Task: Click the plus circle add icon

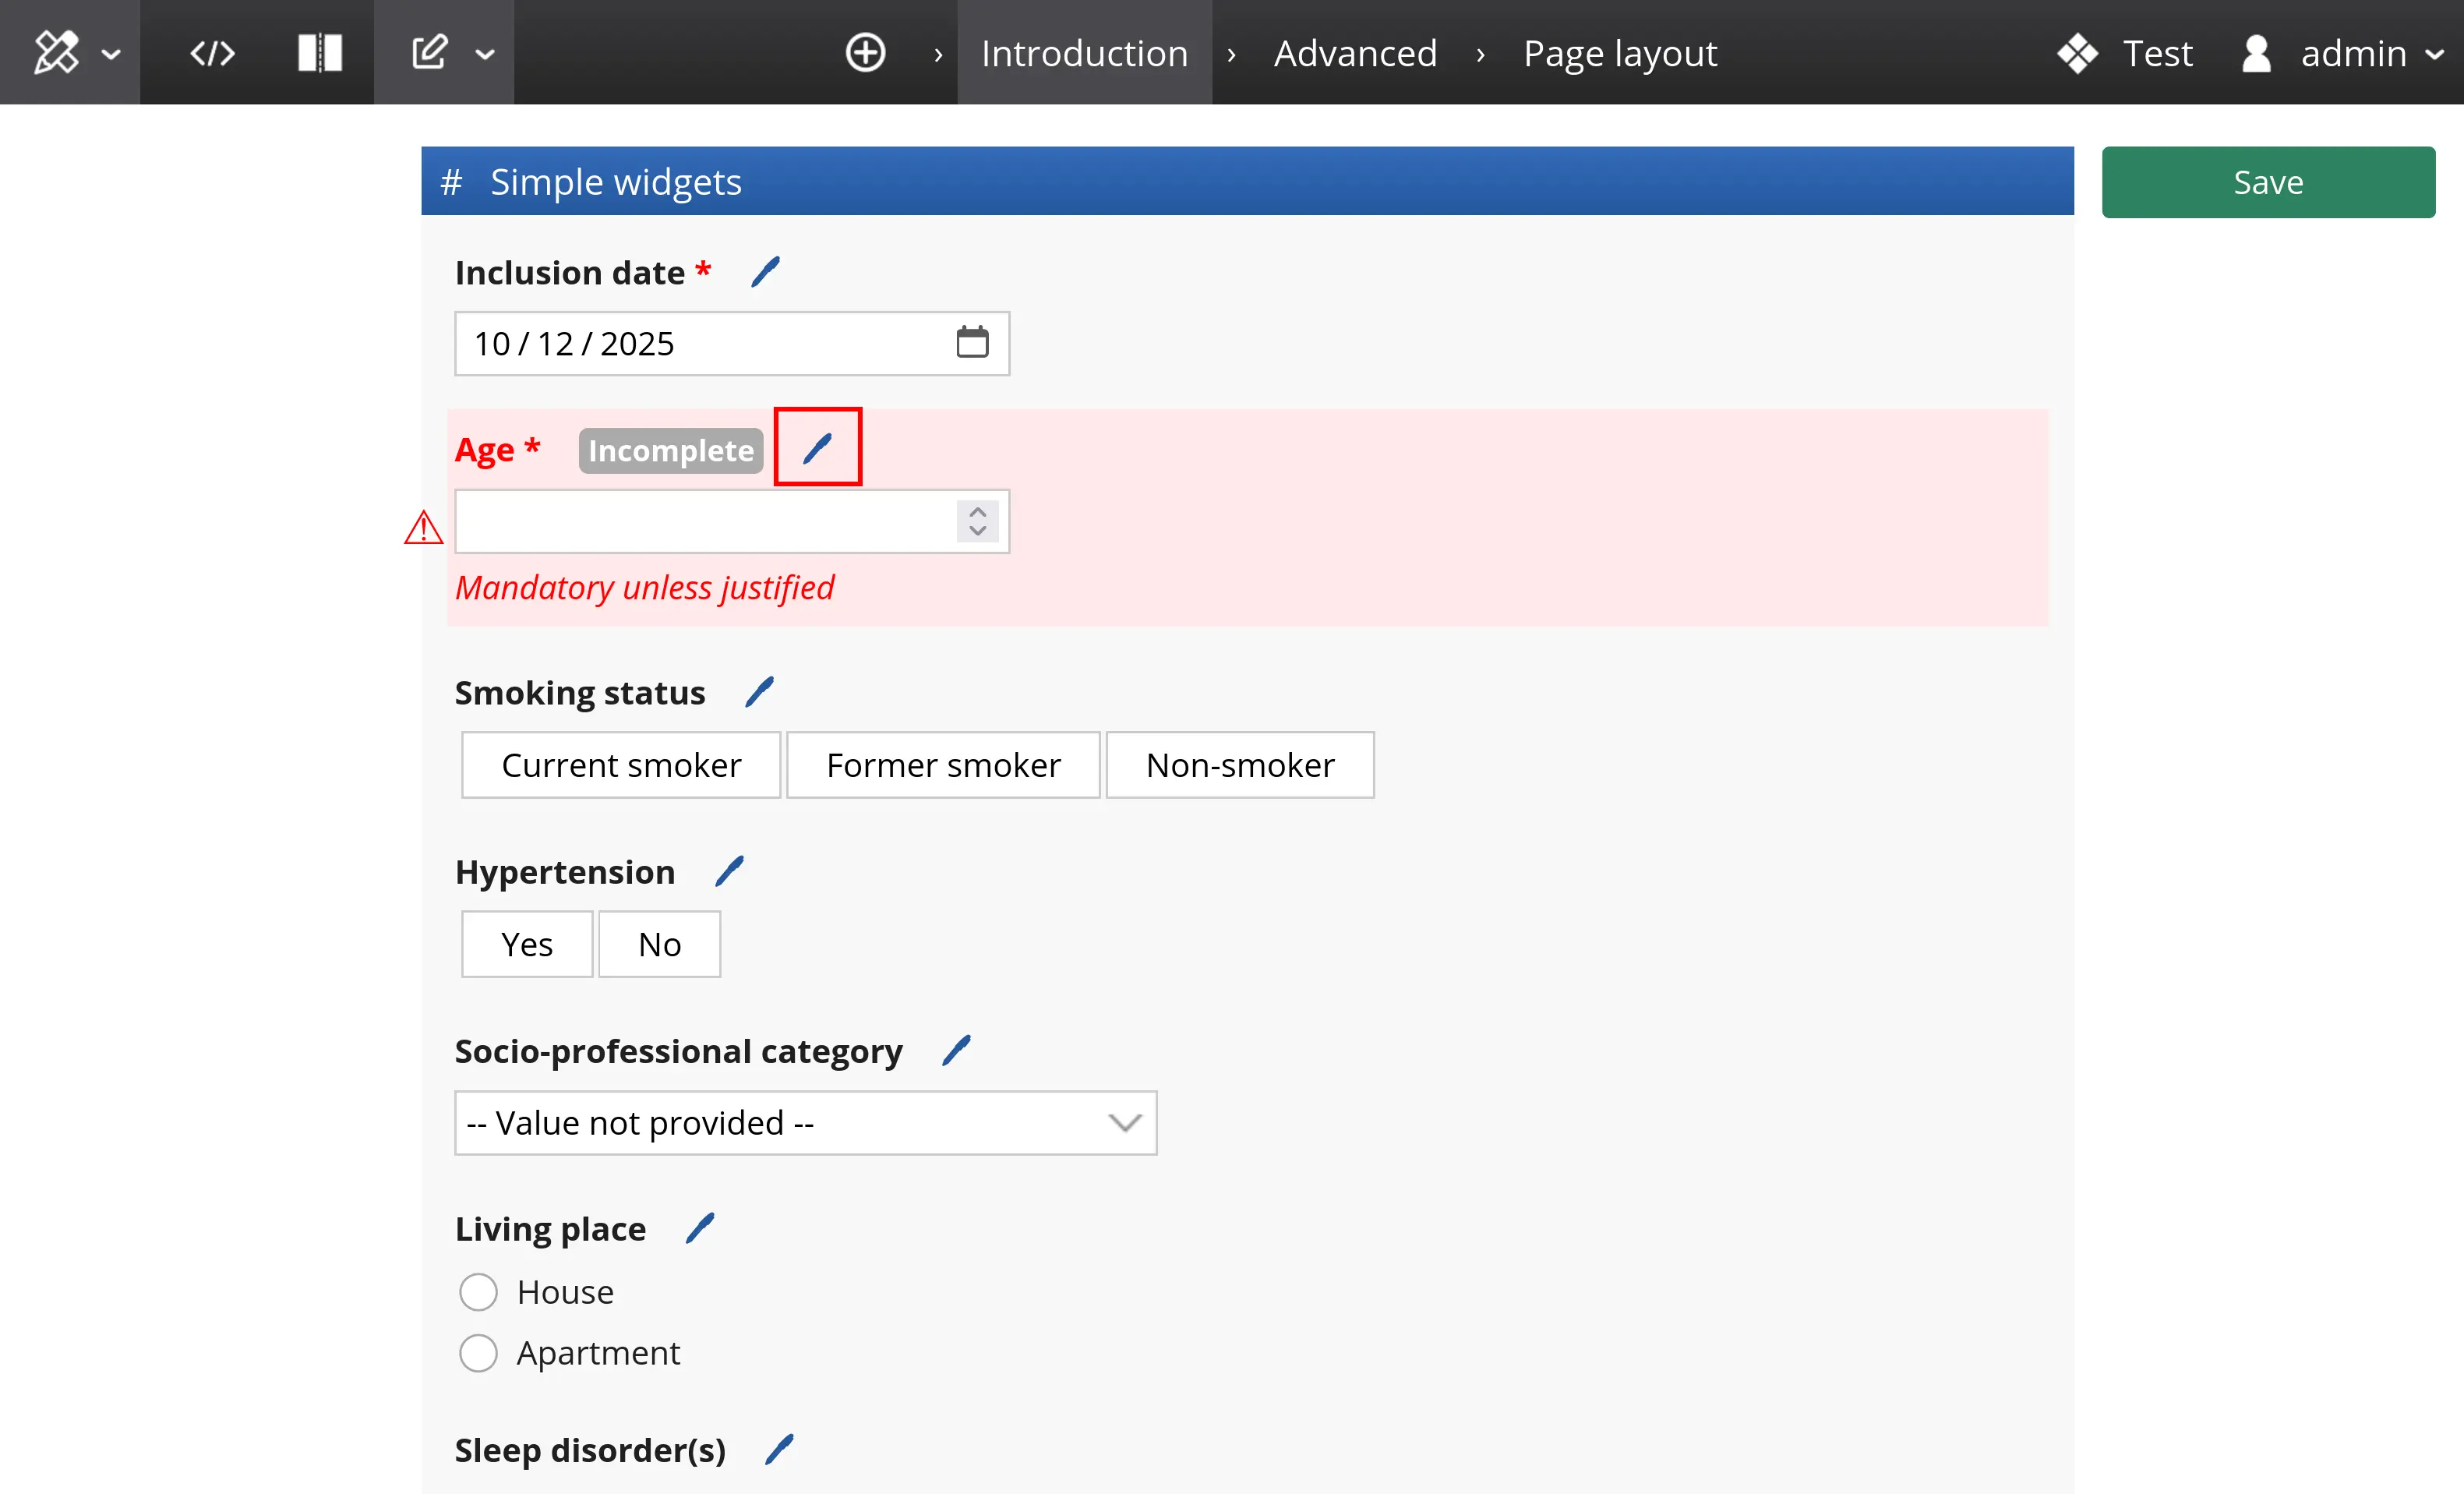Action: click(865, 53)
